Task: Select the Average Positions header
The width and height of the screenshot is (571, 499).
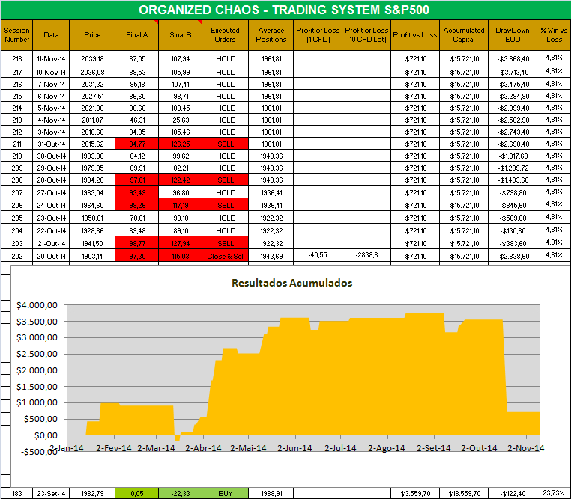Action: pyautogui.click(x=271, y=35)
